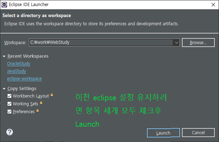Toggle the Preferences checkbox
219x142 pixels.
click(x=9, y=111)
